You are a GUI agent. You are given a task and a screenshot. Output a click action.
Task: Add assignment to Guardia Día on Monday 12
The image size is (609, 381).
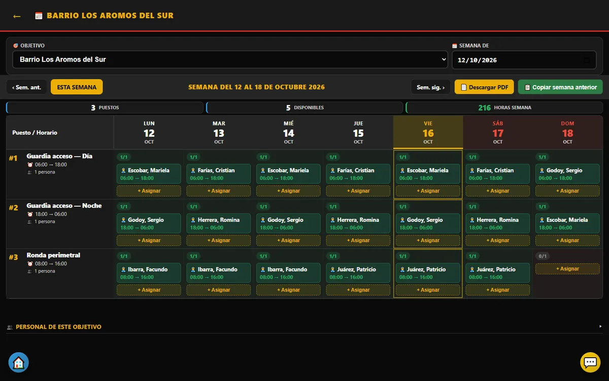149,191
